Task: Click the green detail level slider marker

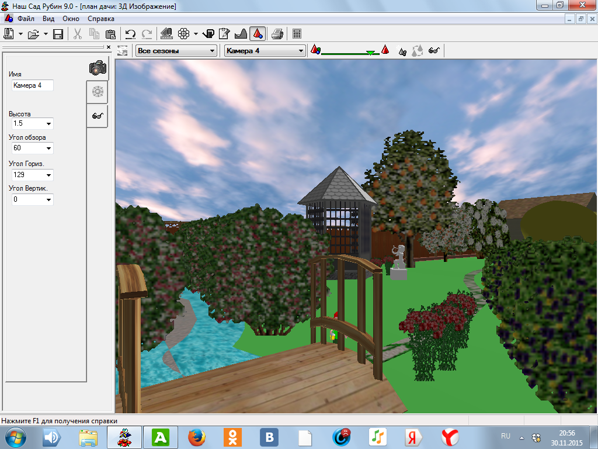Action: click(x=370, y=53)
